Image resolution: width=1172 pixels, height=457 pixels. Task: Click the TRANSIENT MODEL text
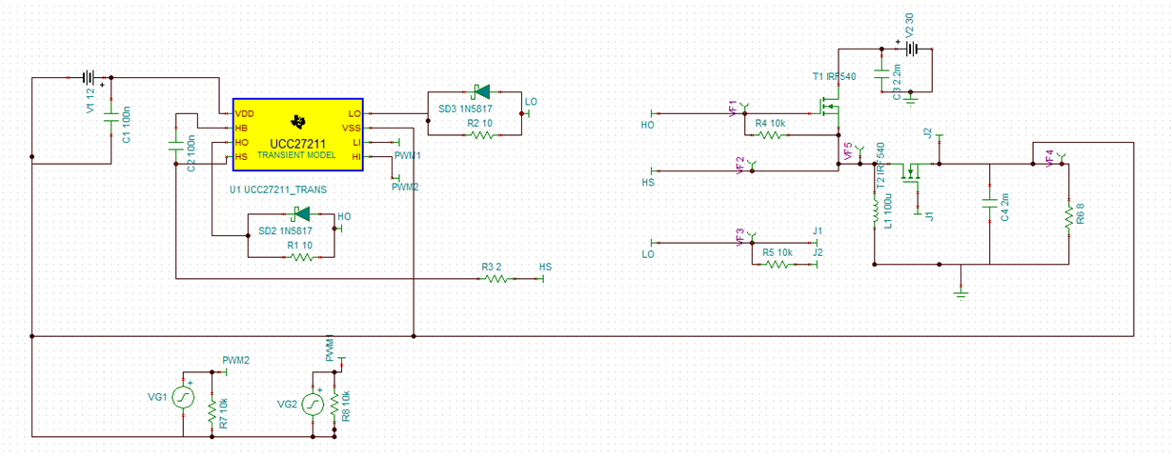coord(298,153)
